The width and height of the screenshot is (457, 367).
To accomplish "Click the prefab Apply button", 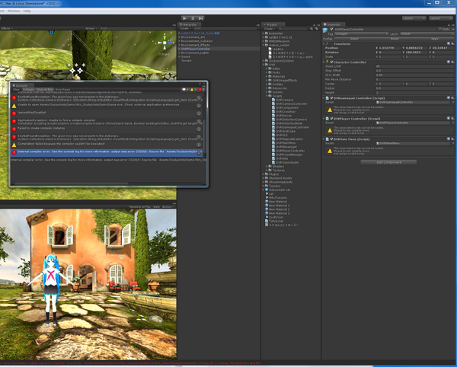I will (x=435, y=38).
